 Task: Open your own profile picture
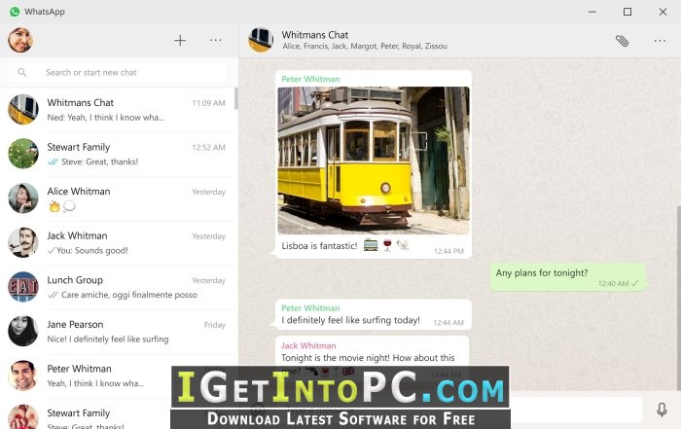click(x=20, y=41)
